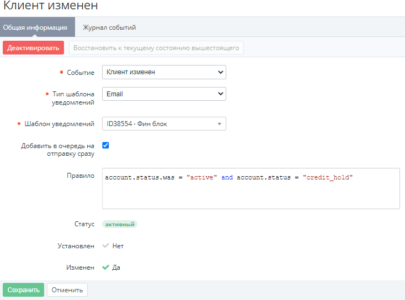Open the ID38554 - Фин блок template selector
The height and width of the screenshot is (300, 405).
click(164, 124)
